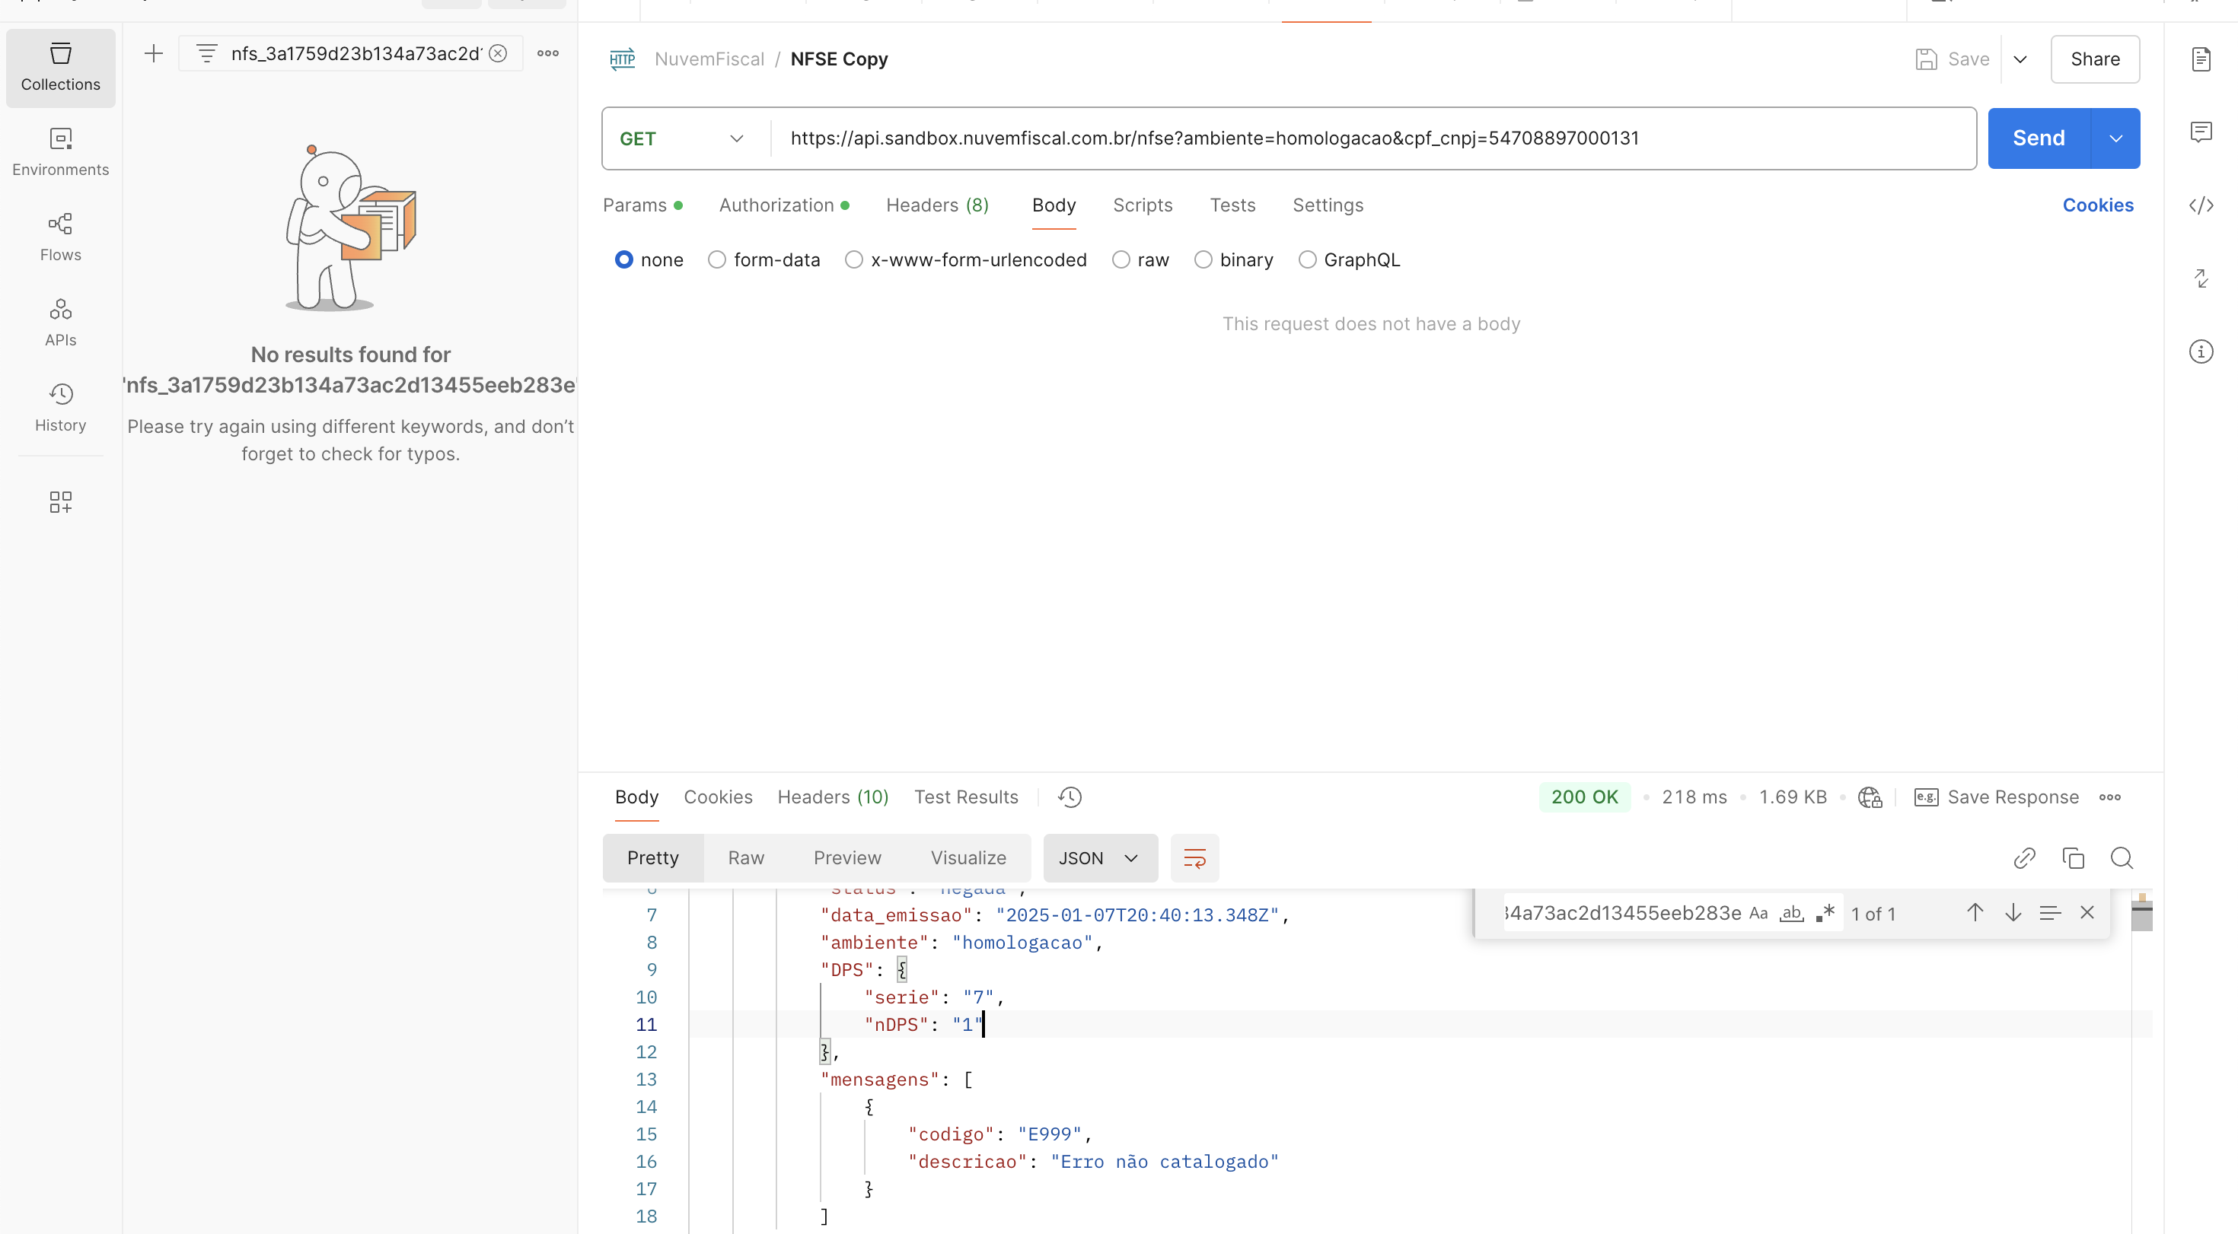Click the network globe lock icon

click(x=1870, y=797)
